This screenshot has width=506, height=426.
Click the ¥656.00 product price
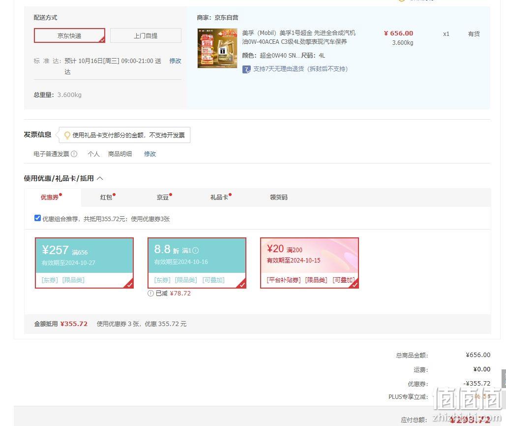pyautogui.click(x=398, y=33)
